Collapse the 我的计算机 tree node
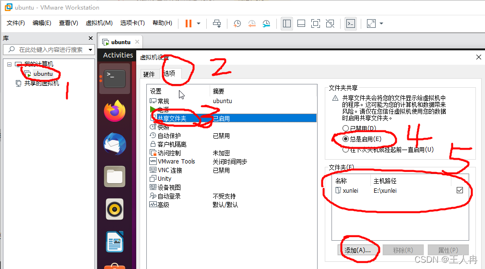Image resolution: width=485 pixels, height=269 pixels. (9, 64)
